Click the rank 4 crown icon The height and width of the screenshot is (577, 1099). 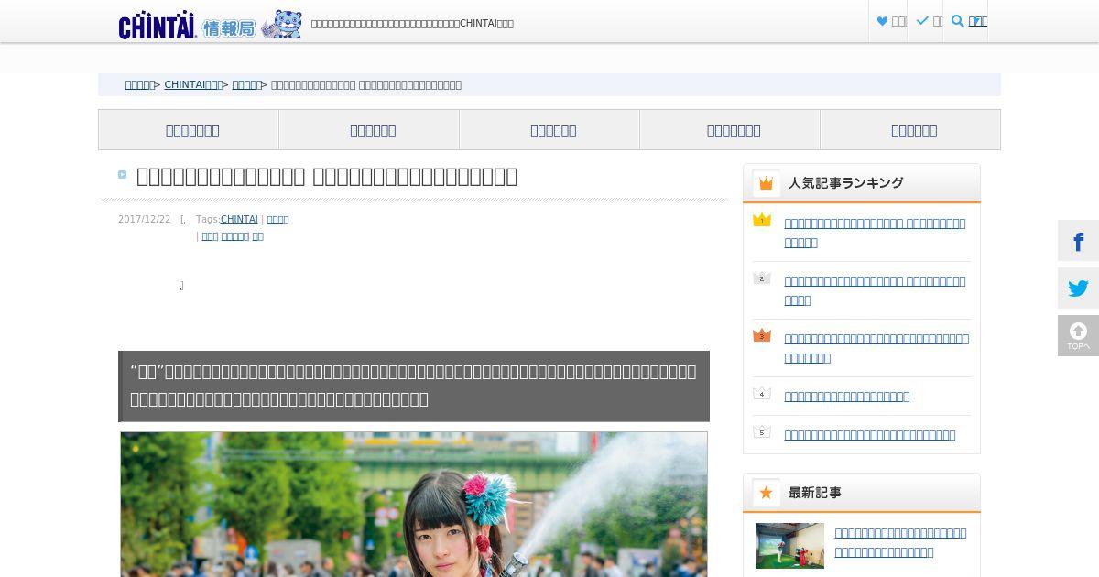point(762,394)
